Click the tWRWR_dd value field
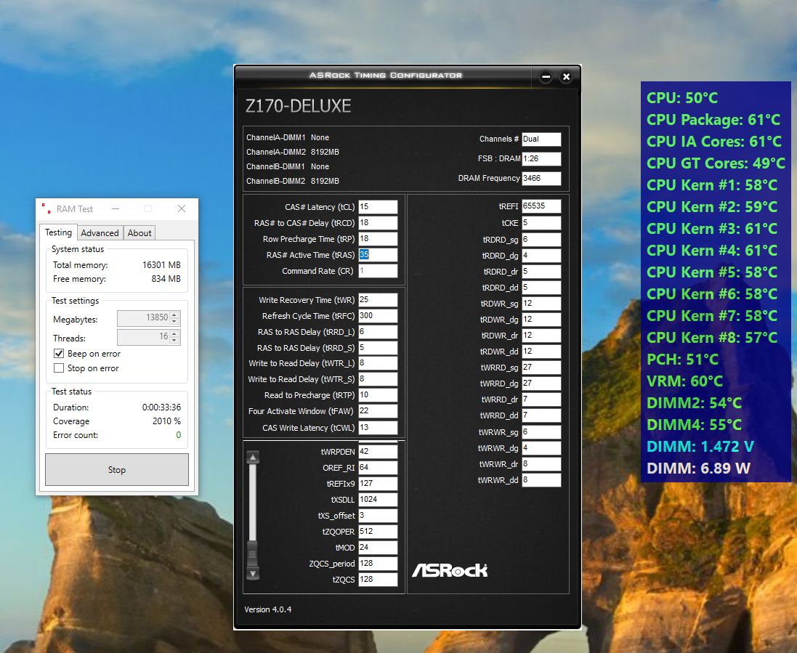797x653 pixels. (541, 479)
